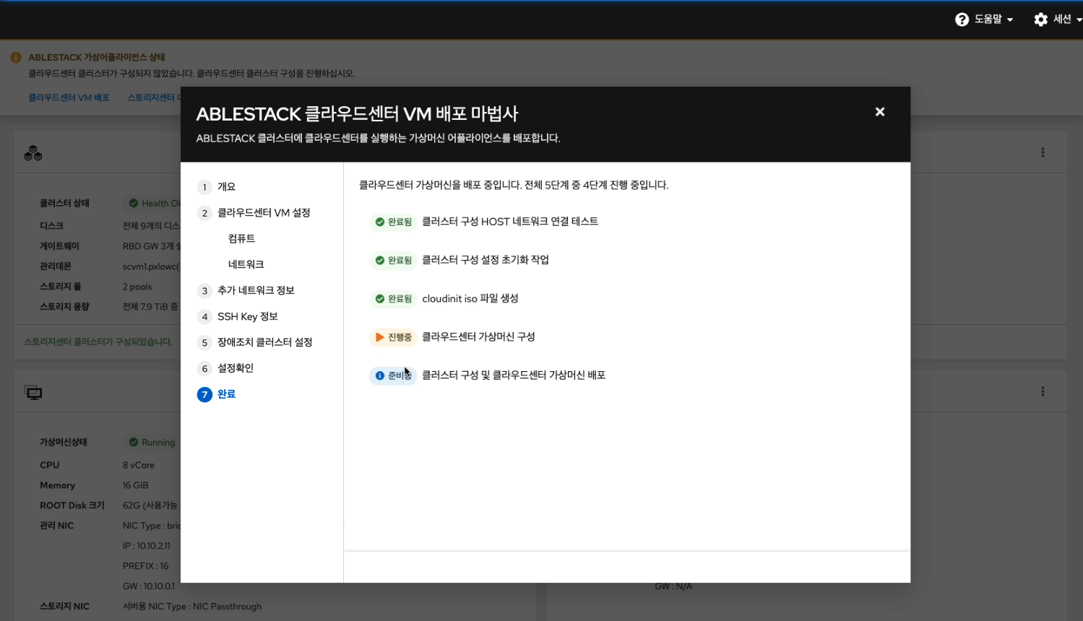
Task: Click the virtual machine monitor icon on background card
Action: click(x=33, y=392)
